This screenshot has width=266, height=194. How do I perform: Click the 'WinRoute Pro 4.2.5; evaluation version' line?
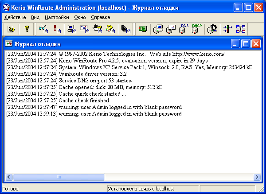click(107, 61)
